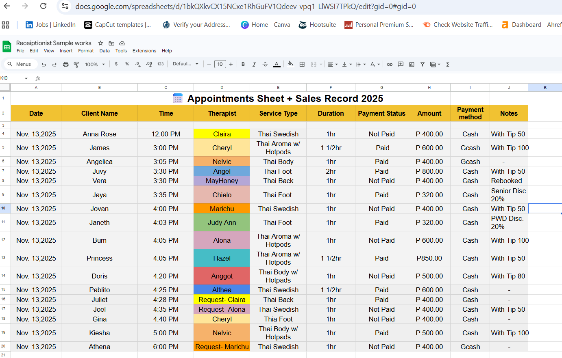Open text wrapping options

point(361,64)
